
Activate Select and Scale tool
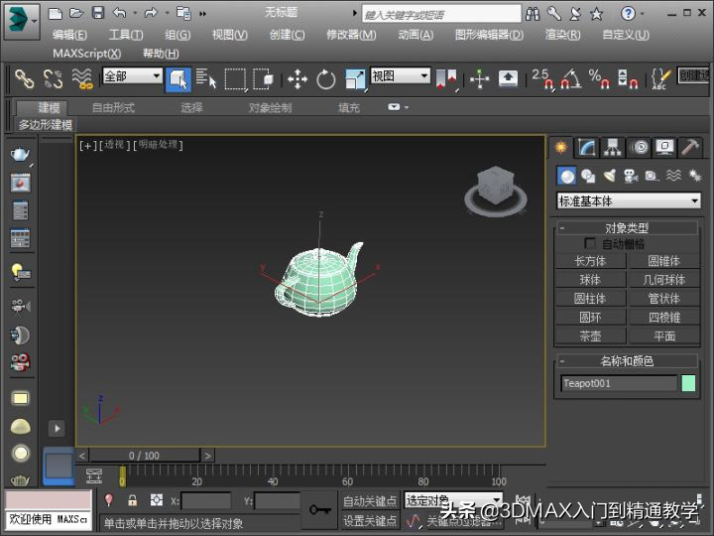pyautogui.click(x=355, y=79)
